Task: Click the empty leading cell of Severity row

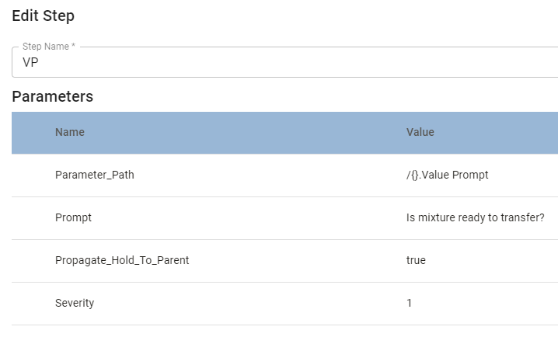Action: pyautogui.click(x=31, y=303)
